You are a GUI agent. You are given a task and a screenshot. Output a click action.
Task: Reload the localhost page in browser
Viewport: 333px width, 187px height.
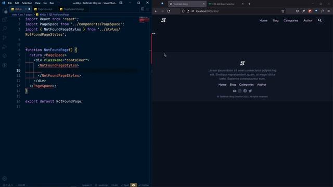tap(169, 11)
